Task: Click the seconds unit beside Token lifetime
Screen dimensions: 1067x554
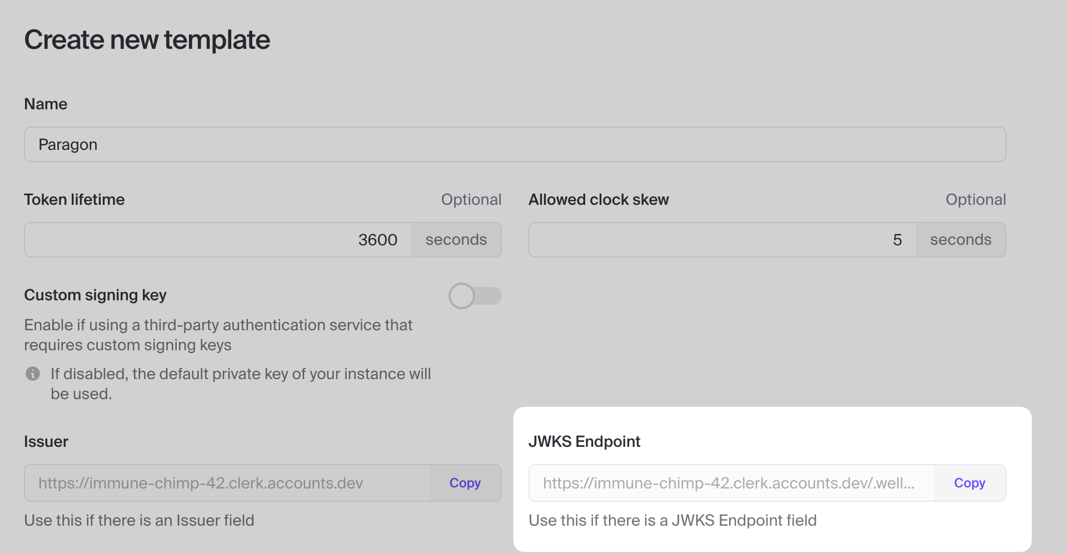Action: (456, 240)
